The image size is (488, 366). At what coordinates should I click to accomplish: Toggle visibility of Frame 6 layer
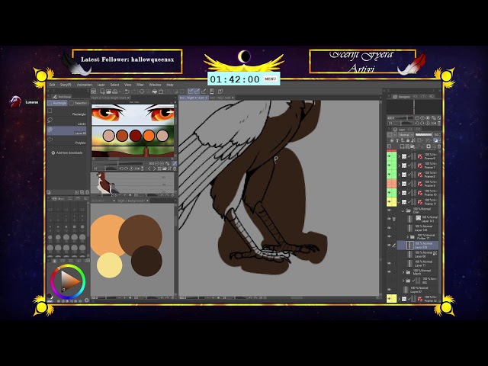point(389,156)
